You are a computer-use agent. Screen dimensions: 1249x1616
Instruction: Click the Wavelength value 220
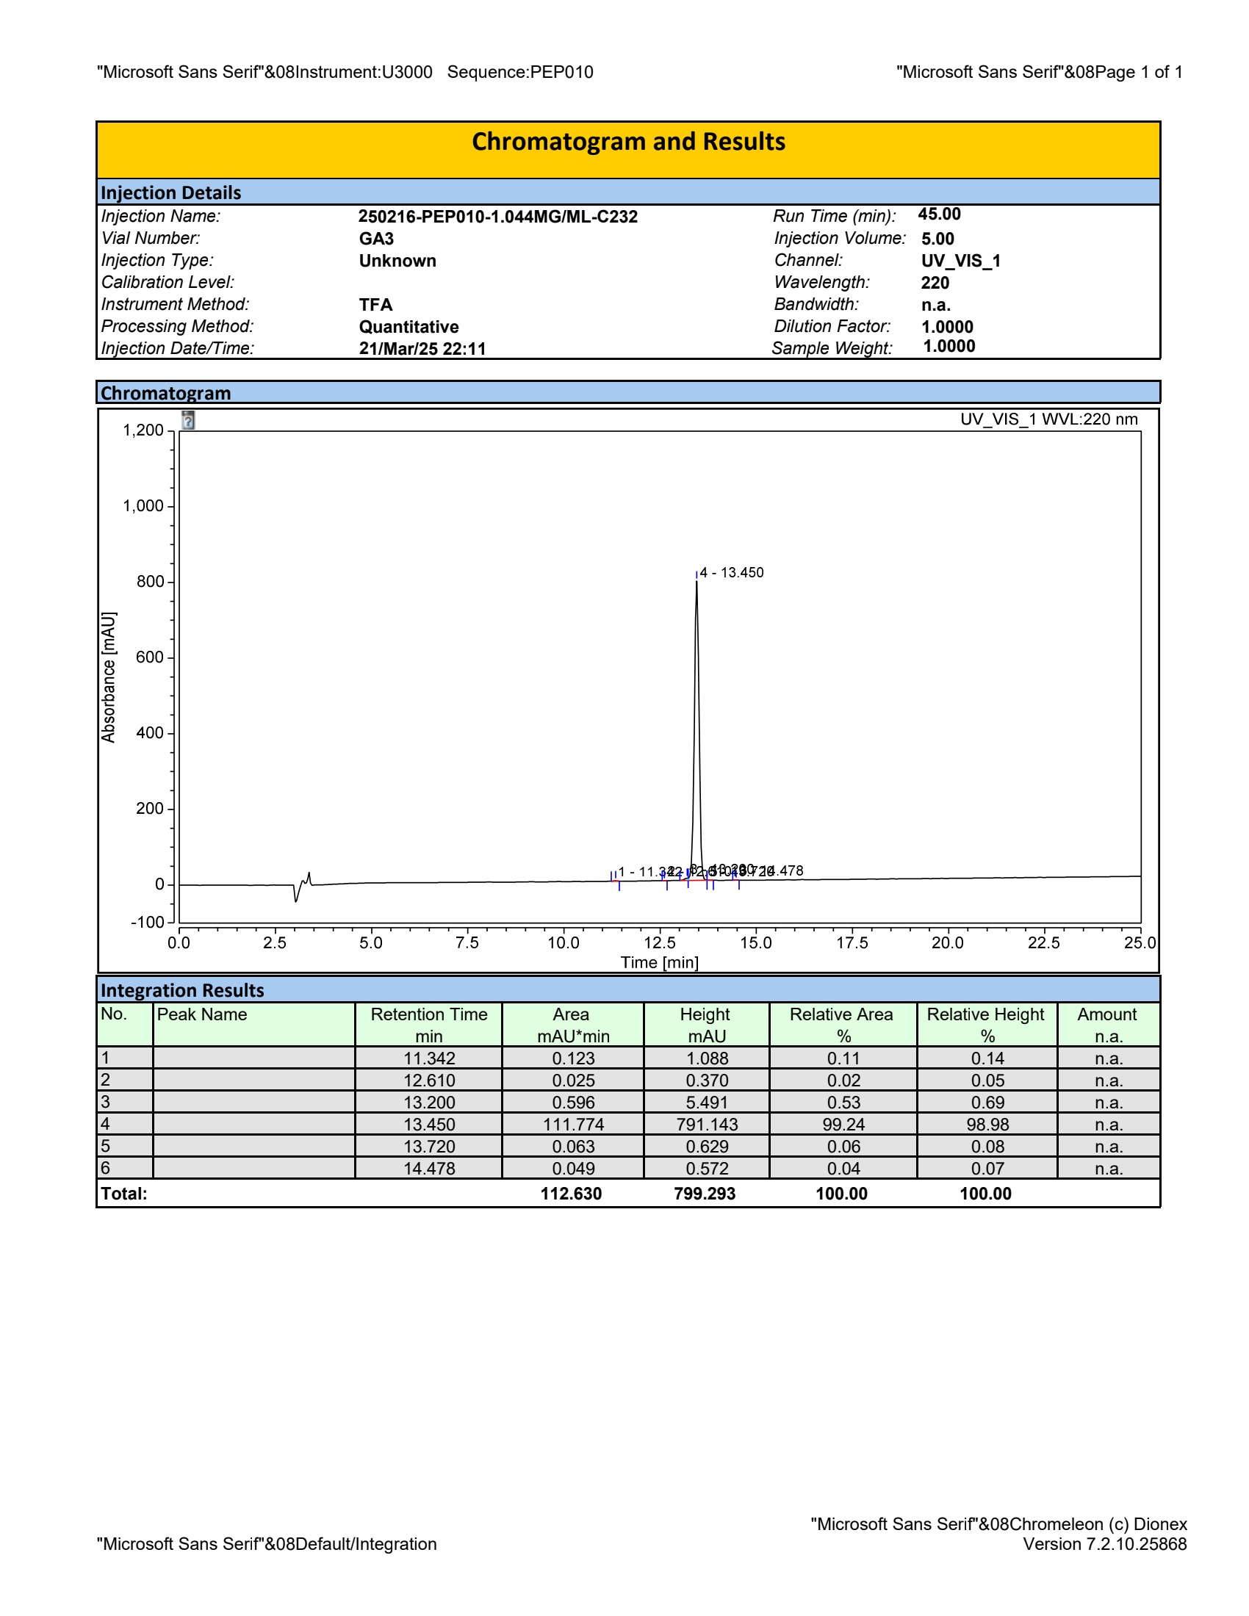click(935, 283)
